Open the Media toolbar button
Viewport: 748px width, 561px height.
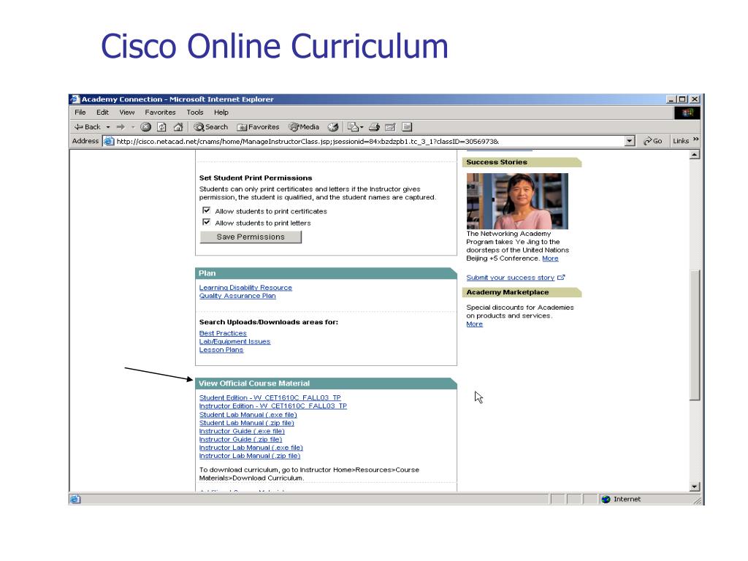pos(304,127)
